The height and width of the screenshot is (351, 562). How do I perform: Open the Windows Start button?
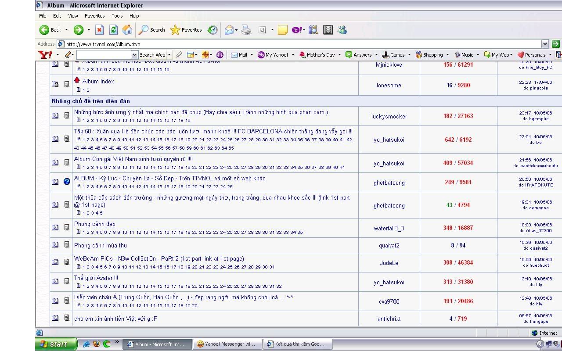pos(57,344)
